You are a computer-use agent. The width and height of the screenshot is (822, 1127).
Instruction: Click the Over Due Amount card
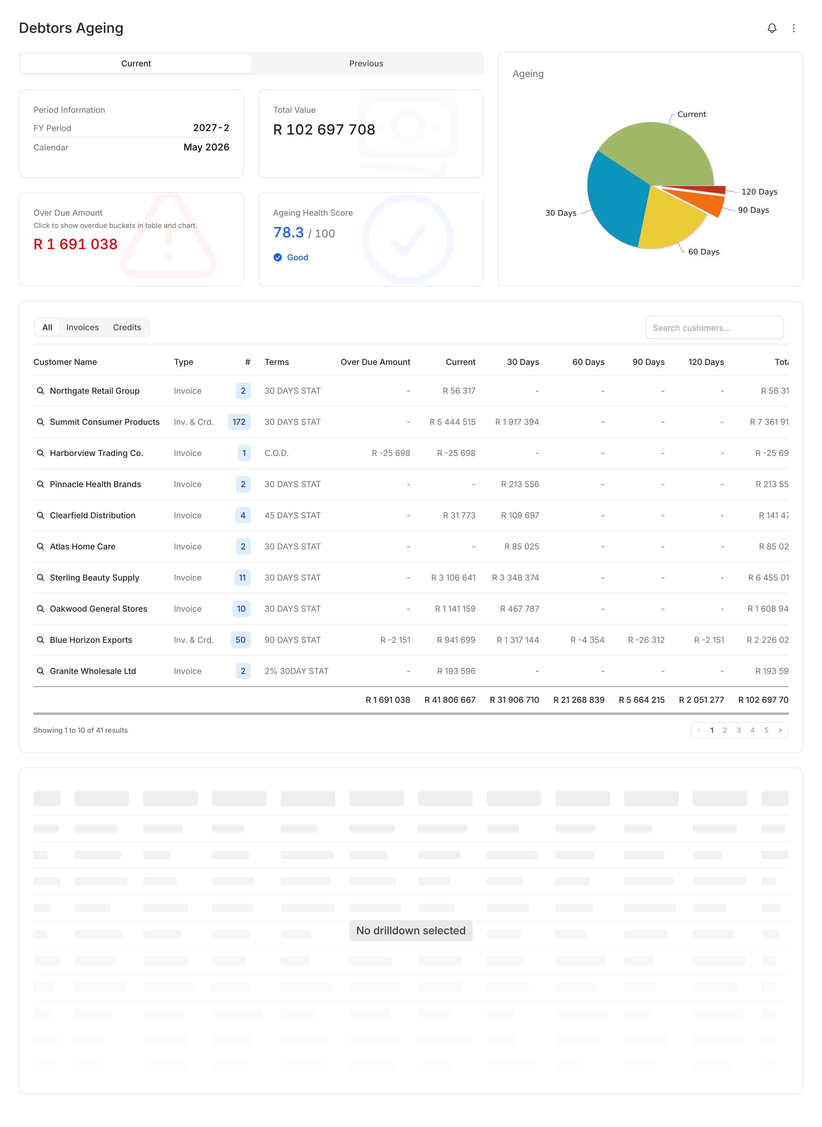tap(131, 239)
